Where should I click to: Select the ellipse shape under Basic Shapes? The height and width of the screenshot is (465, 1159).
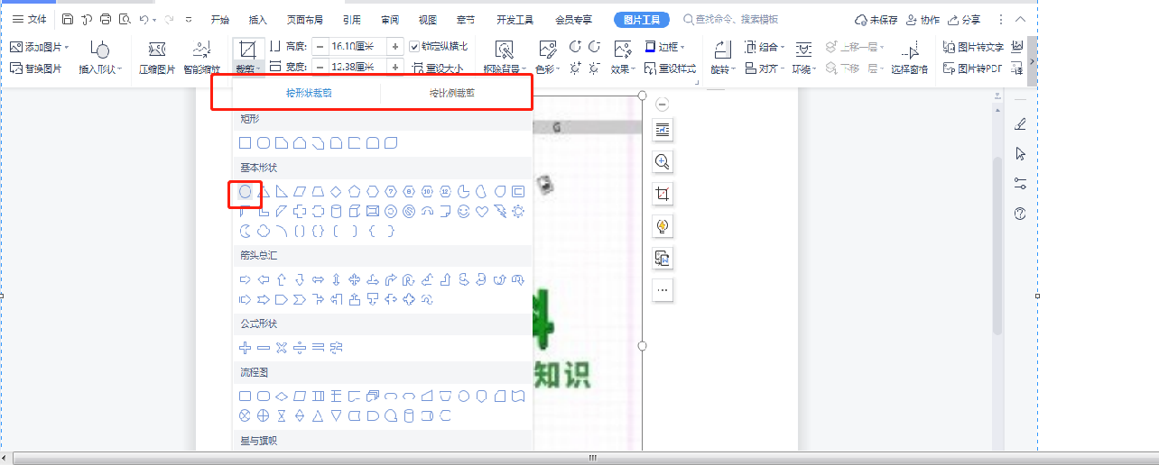pos(245,191)
